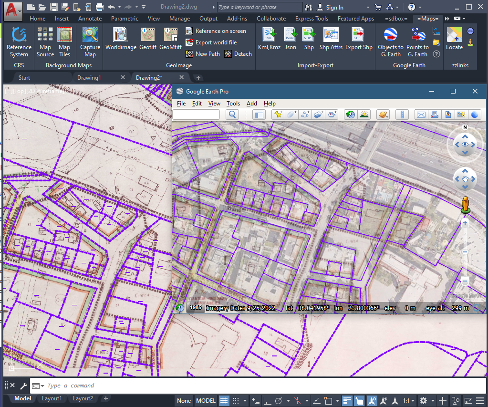Open object snap dropdown arrow
Viewport: 488px width, 407px height.
point(337,400)
